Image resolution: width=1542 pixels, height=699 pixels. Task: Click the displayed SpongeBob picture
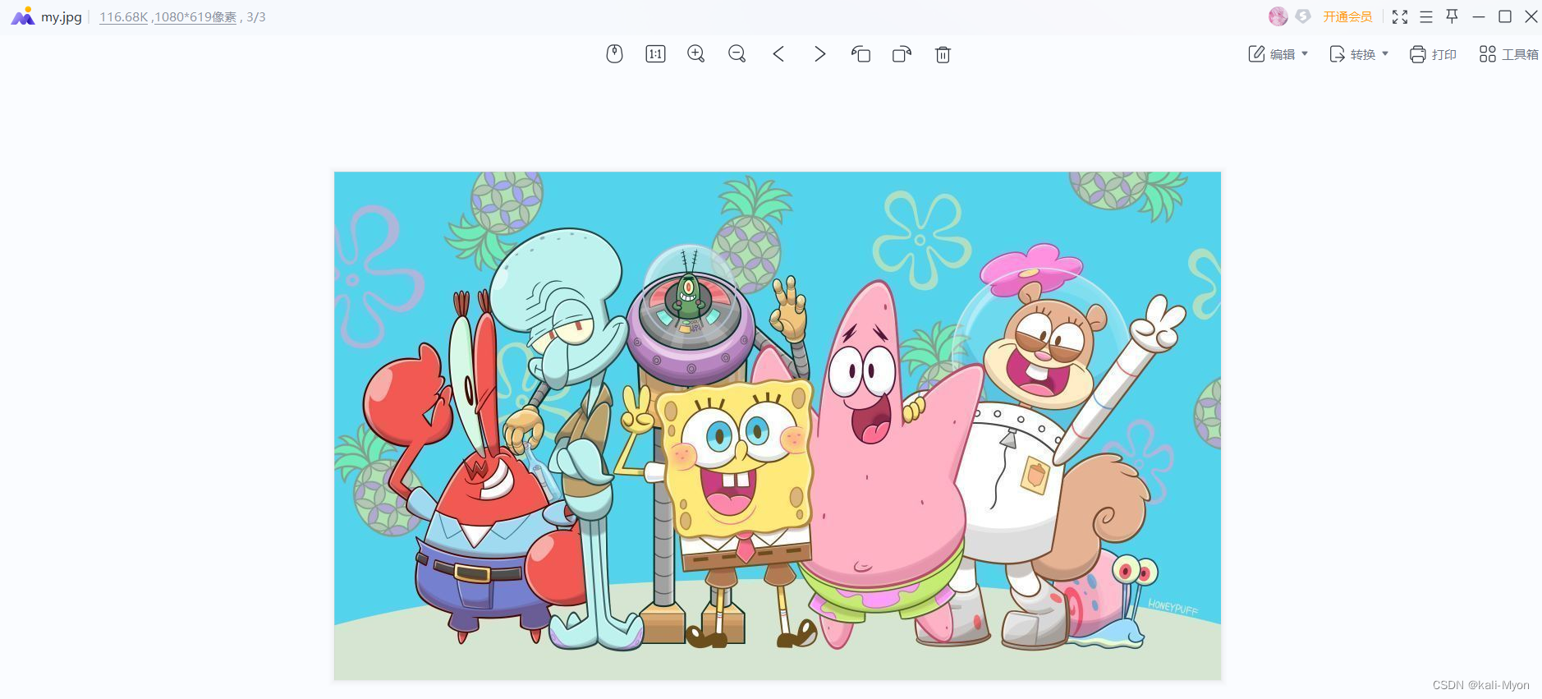coord(778,425)
